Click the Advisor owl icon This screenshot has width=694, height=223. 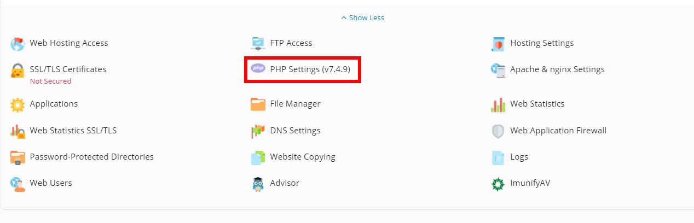point(258,184)
